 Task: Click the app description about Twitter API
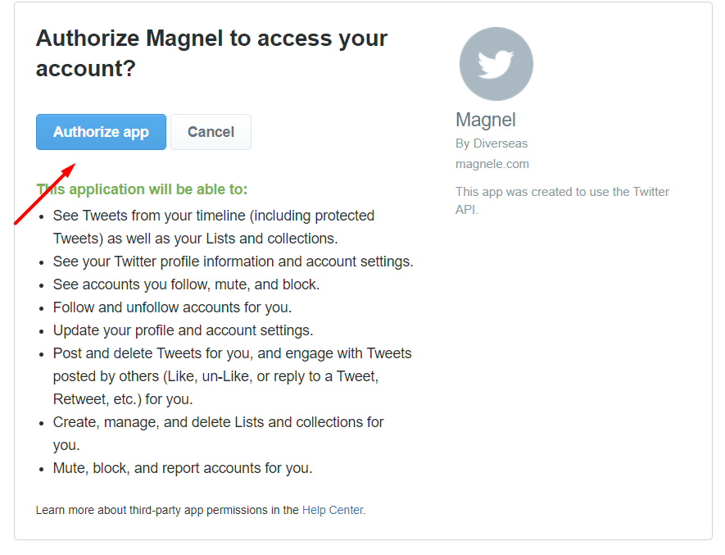[562, 200]
